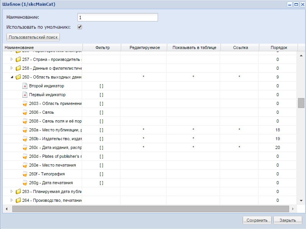Toggle filter brackets for 260a row

(101, 130)
